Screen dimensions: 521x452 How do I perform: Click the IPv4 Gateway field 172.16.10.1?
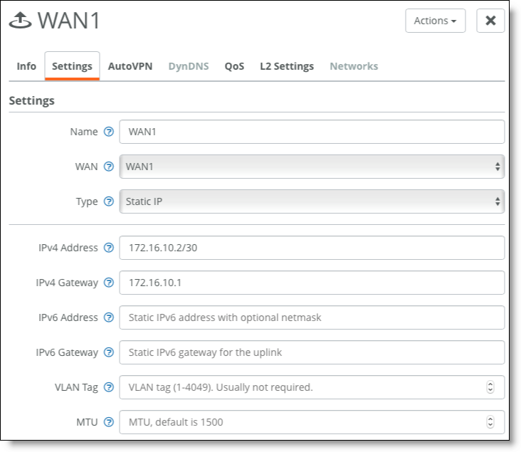tap(312, 283)
